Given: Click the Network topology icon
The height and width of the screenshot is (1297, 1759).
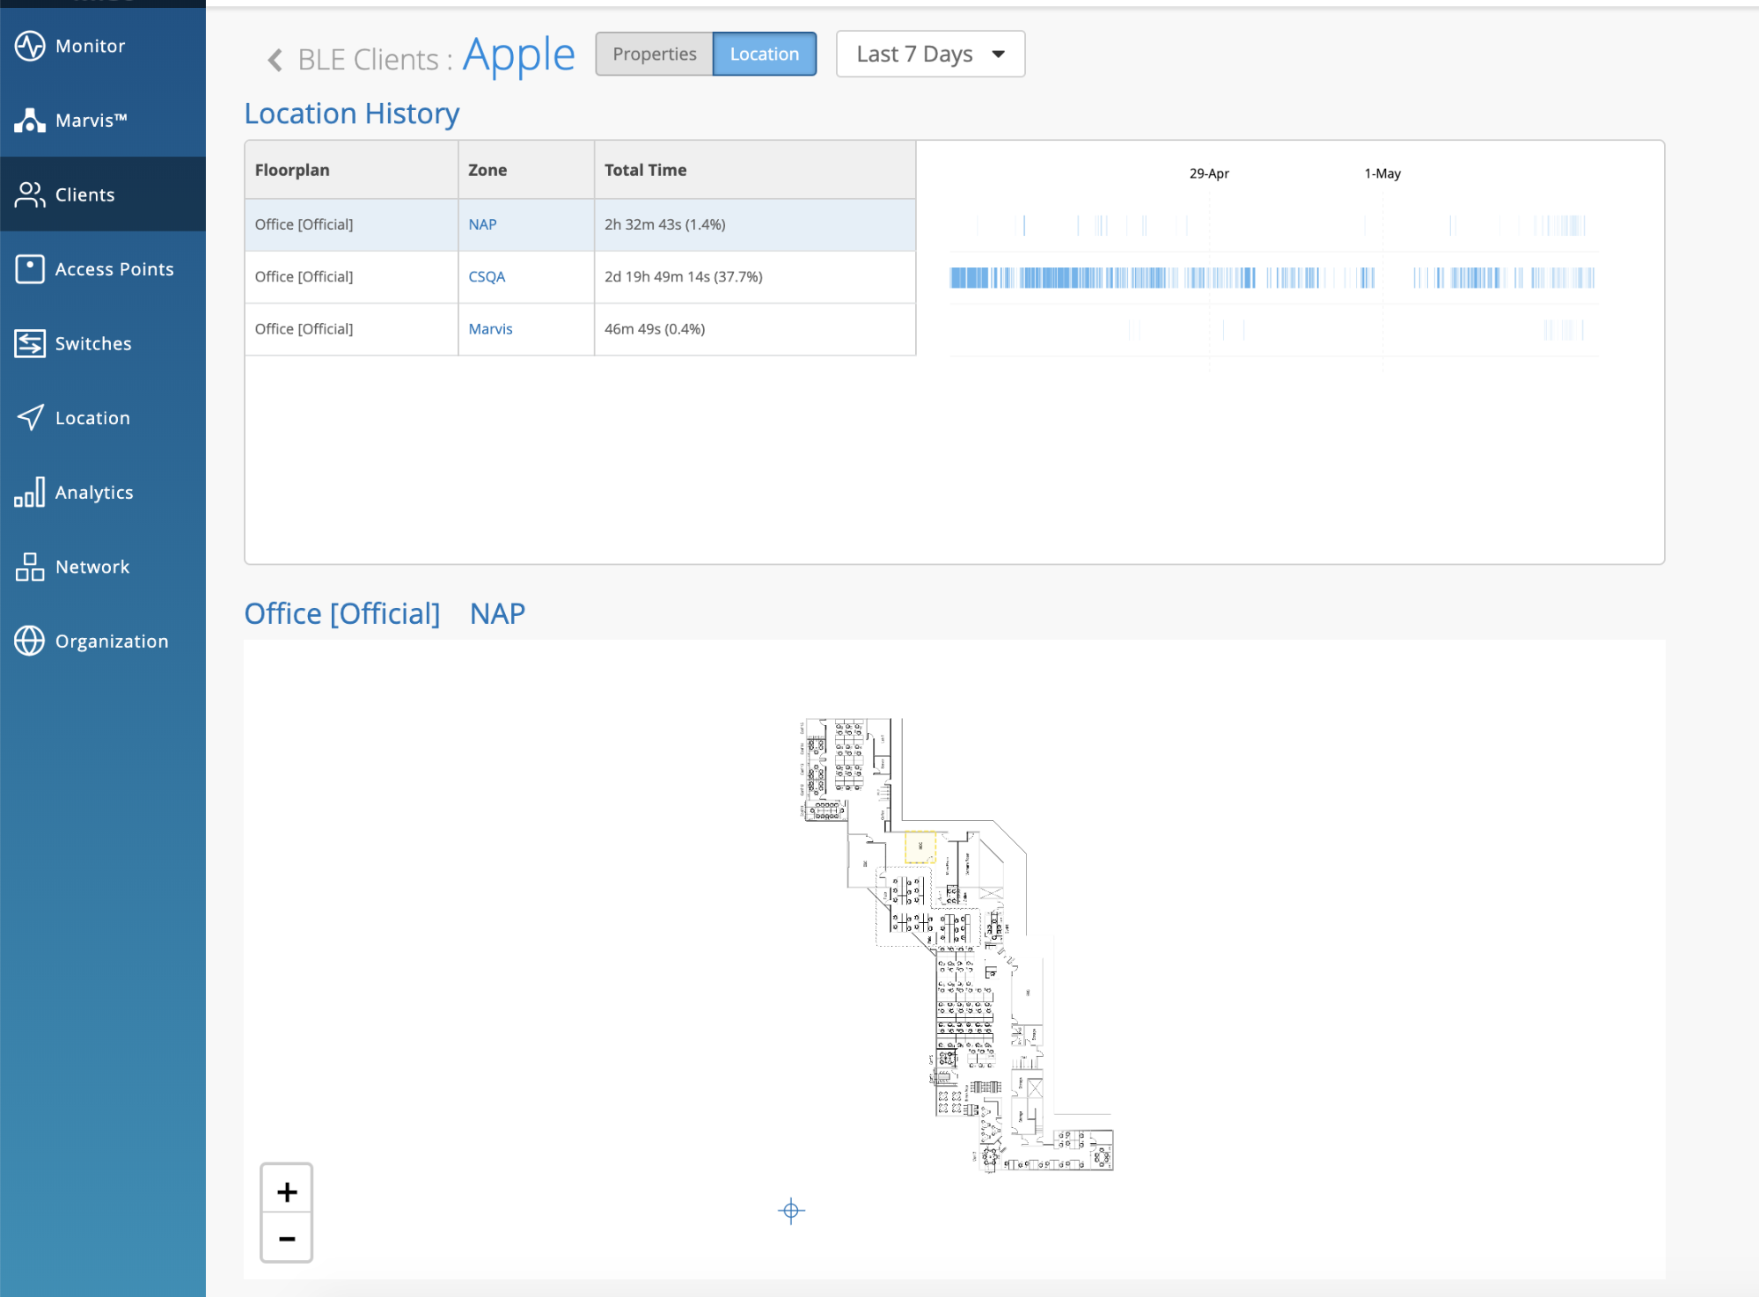Looking at the screenshot, I should 30,568.
